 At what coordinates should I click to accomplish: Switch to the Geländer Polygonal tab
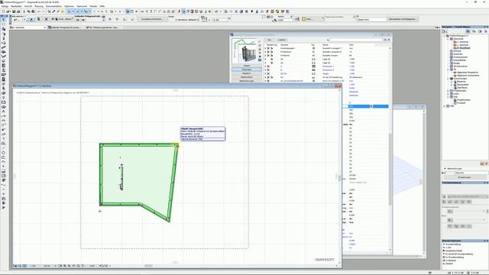coord(66,27)
